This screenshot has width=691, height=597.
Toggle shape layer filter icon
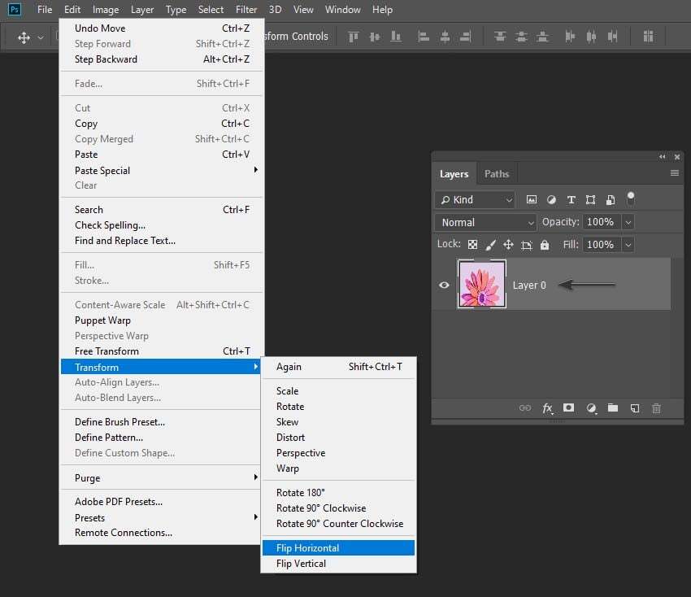[x=590, y=200]
